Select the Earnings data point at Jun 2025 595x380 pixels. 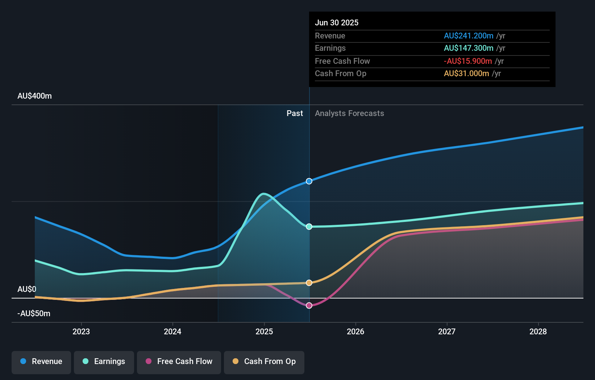click(x=309, y=227)
